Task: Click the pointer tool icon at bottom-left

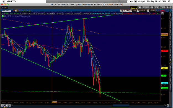Action: pyautogui.click(x=9, y=106)
